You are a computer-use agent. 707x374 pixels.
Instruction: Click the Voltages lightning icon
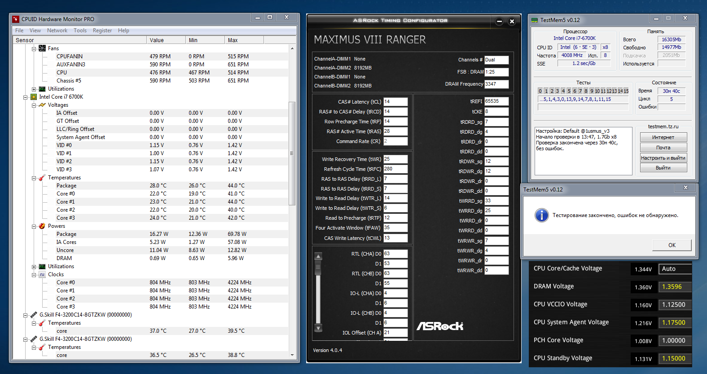pos(42,105)
